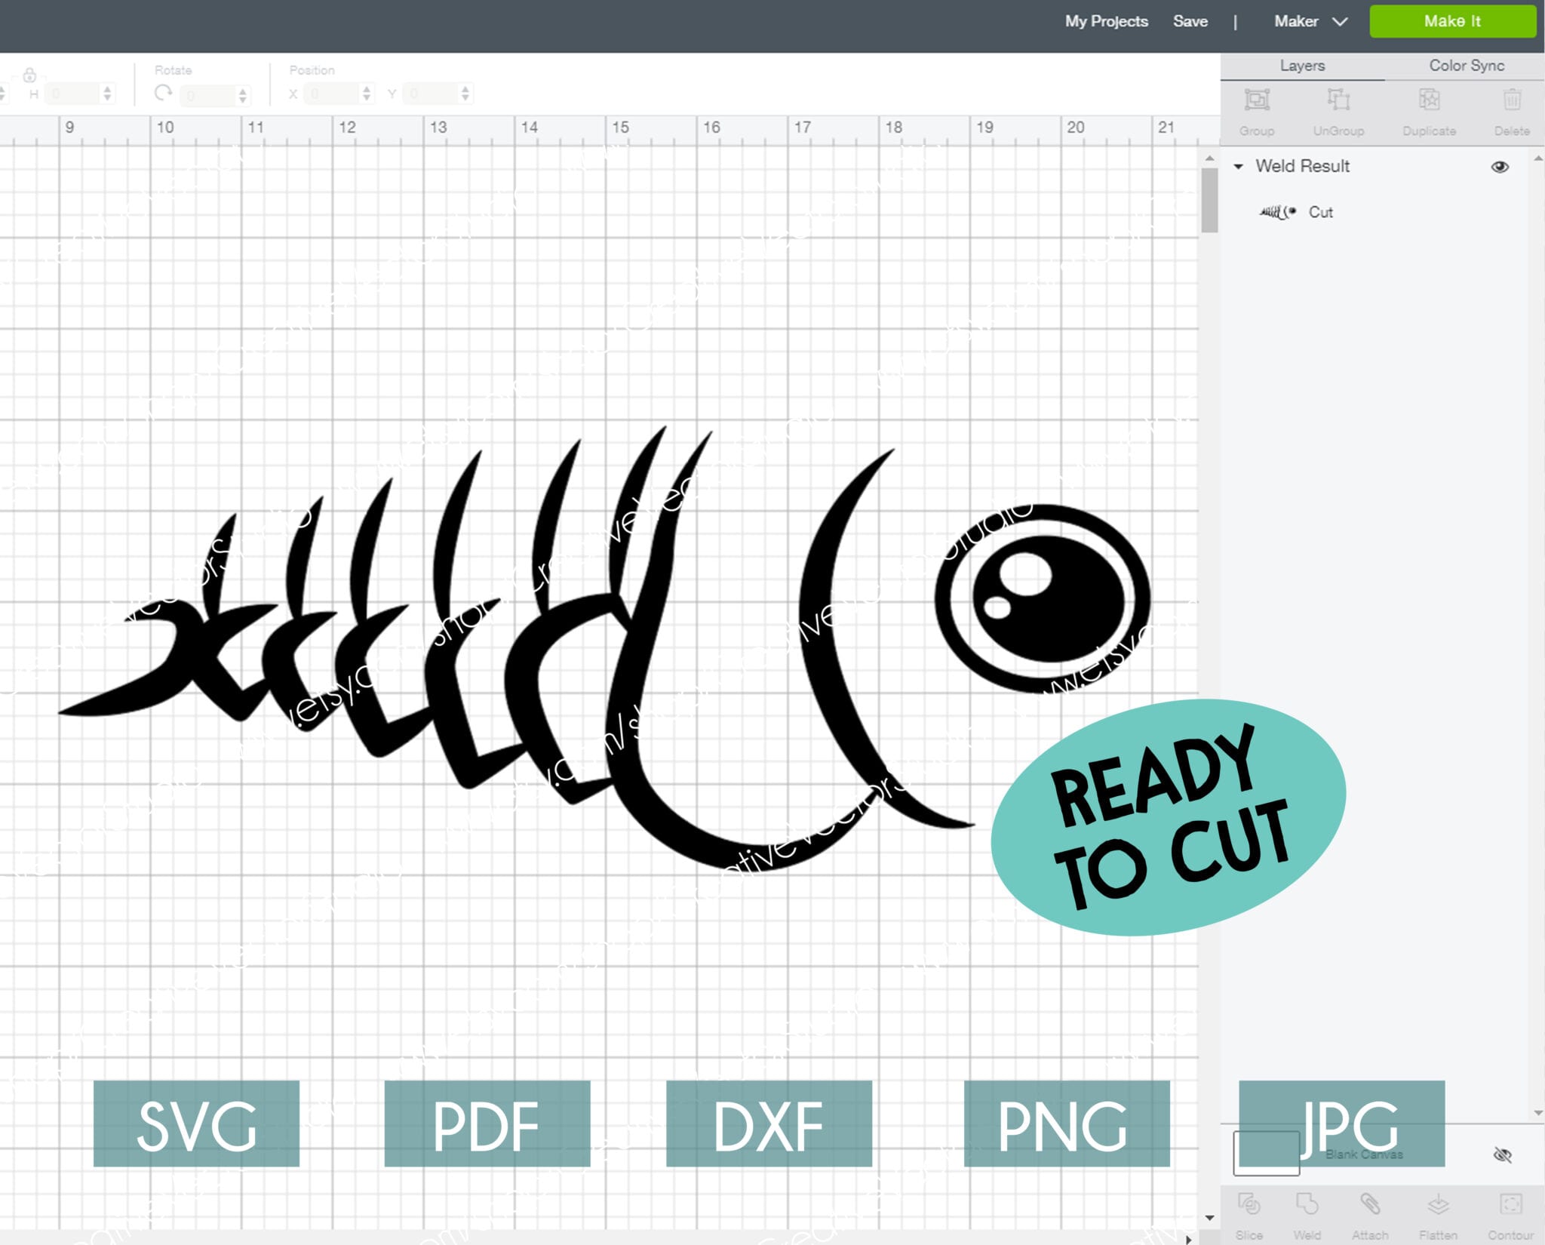
Task: Click the canvas vertical scrollbar thumb
Action: click(x=1209, y=200)
